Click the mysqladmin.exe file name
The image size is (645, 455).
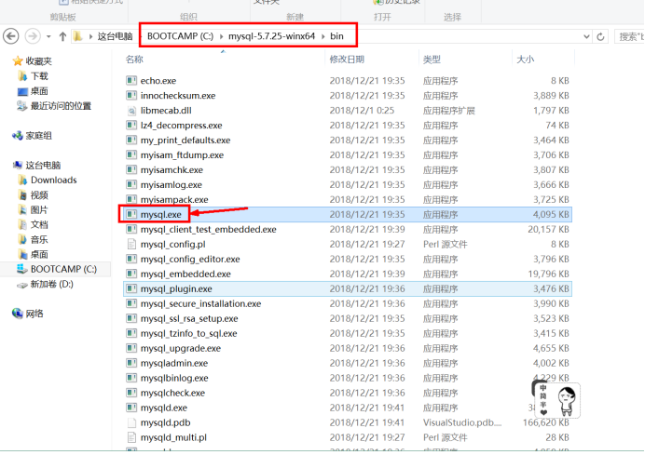[x=174, y=363]
